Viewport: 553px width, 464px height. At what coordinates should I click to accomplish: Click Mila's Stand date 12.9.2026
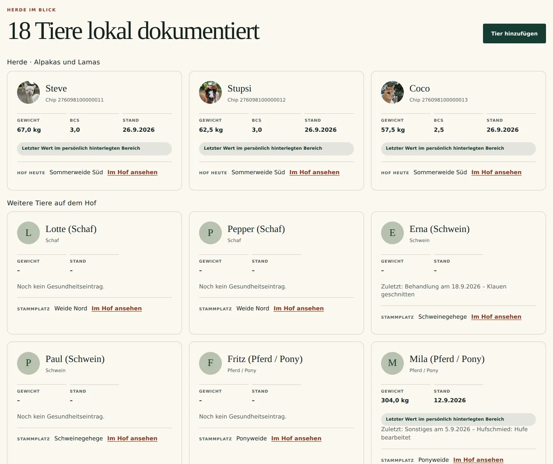pyautogui.click(x=450, y=401)
